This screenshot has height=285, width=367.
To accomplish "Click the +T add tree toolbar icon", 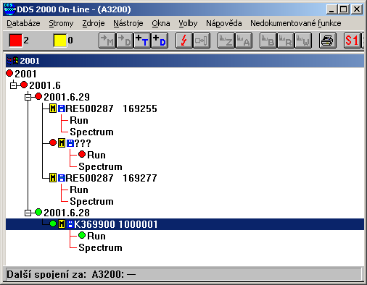I will [x=142, y=41].
